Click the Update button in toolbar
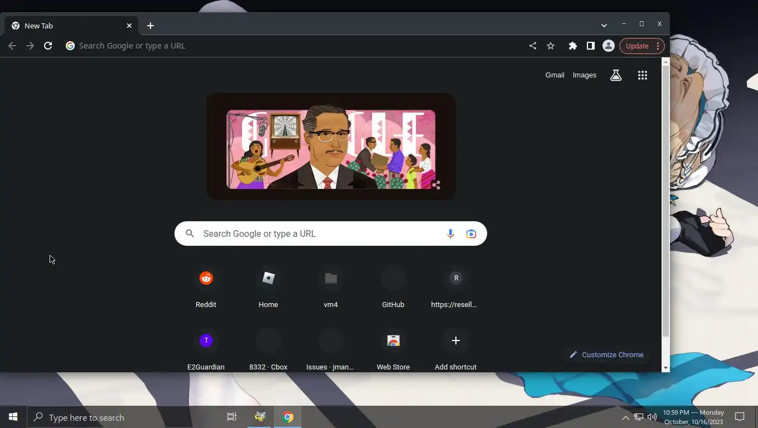The image size is (758, 428). [x=637, y=46]
